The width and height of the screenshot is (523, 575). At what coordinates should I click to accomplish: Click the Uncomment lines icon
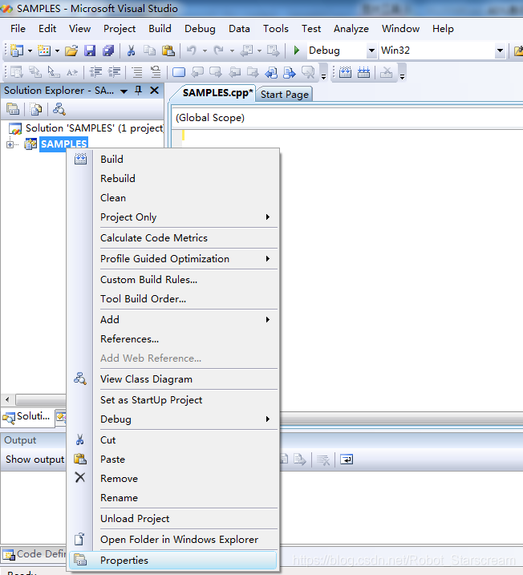[156, 72]
